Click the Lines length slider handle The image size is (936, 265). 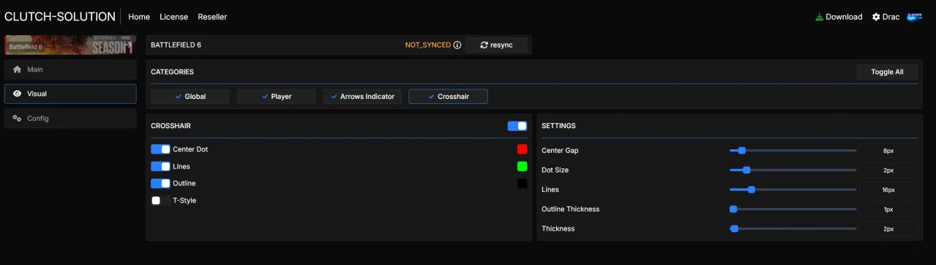[x=751, y=190]
